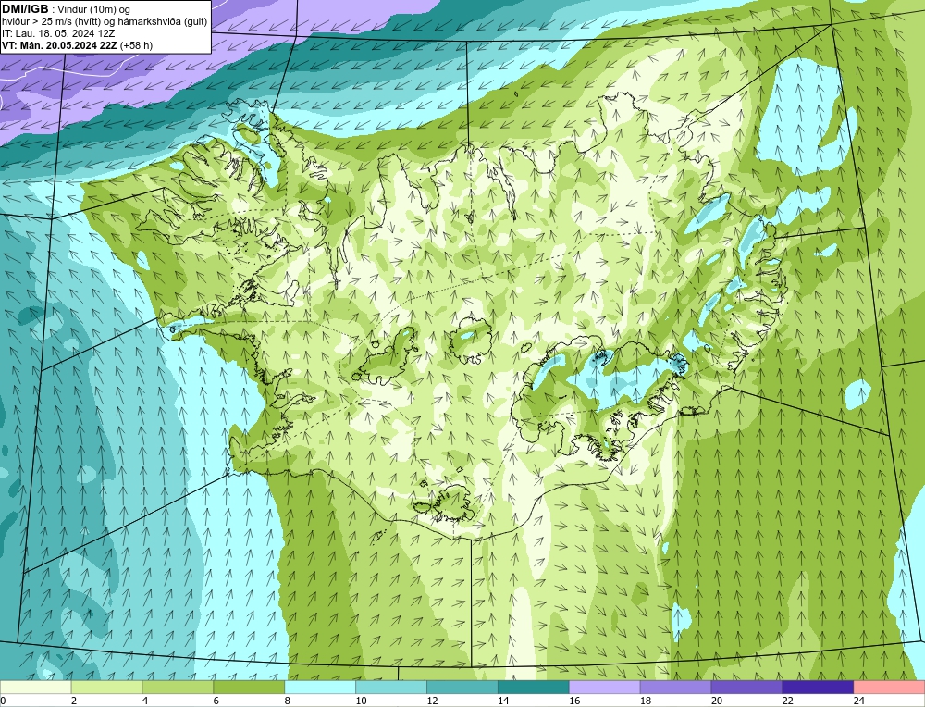Click the scale label '18'
The height and width of the screenshot is (707, 925).
tap(646, 701)
